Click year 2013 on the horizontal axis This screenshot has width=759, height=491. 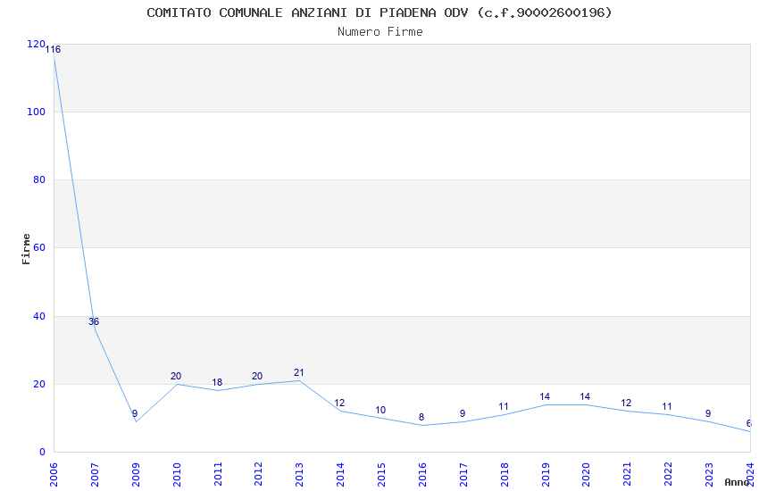pyautogui.click(x=299, y=473)
